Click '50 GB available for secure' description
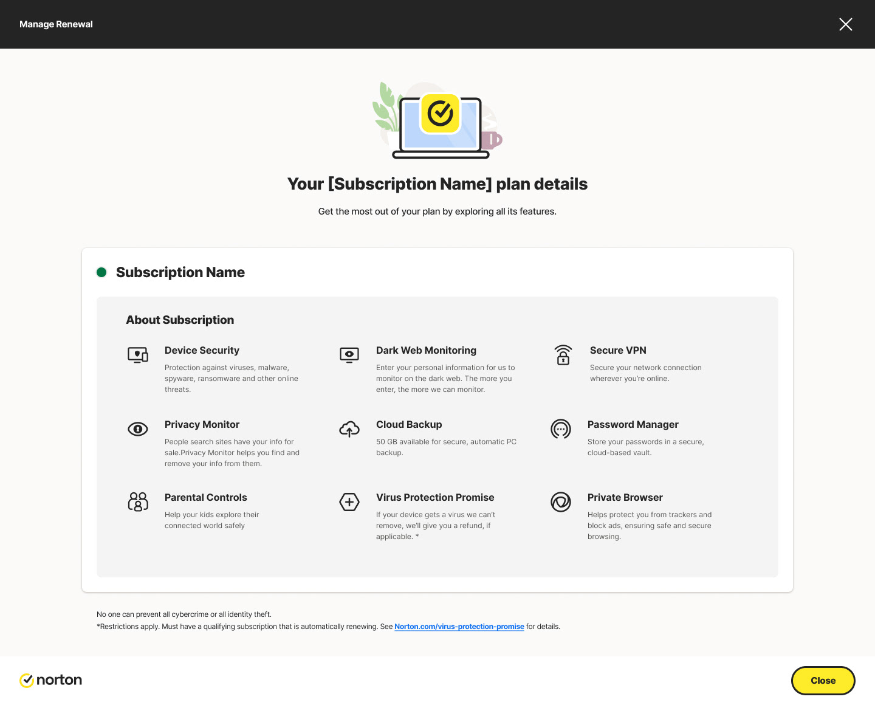Image resolution: width=875 pixels, height=705 pixels. [446, 447]
